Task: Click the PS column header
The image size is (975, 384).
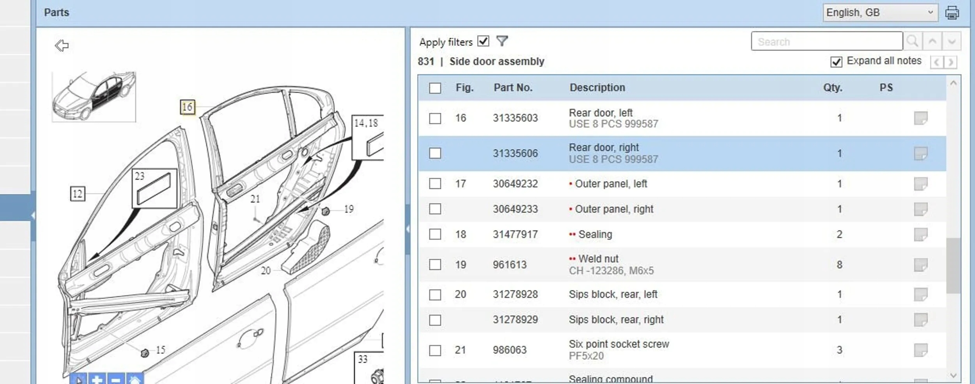Action: [886, 88]
